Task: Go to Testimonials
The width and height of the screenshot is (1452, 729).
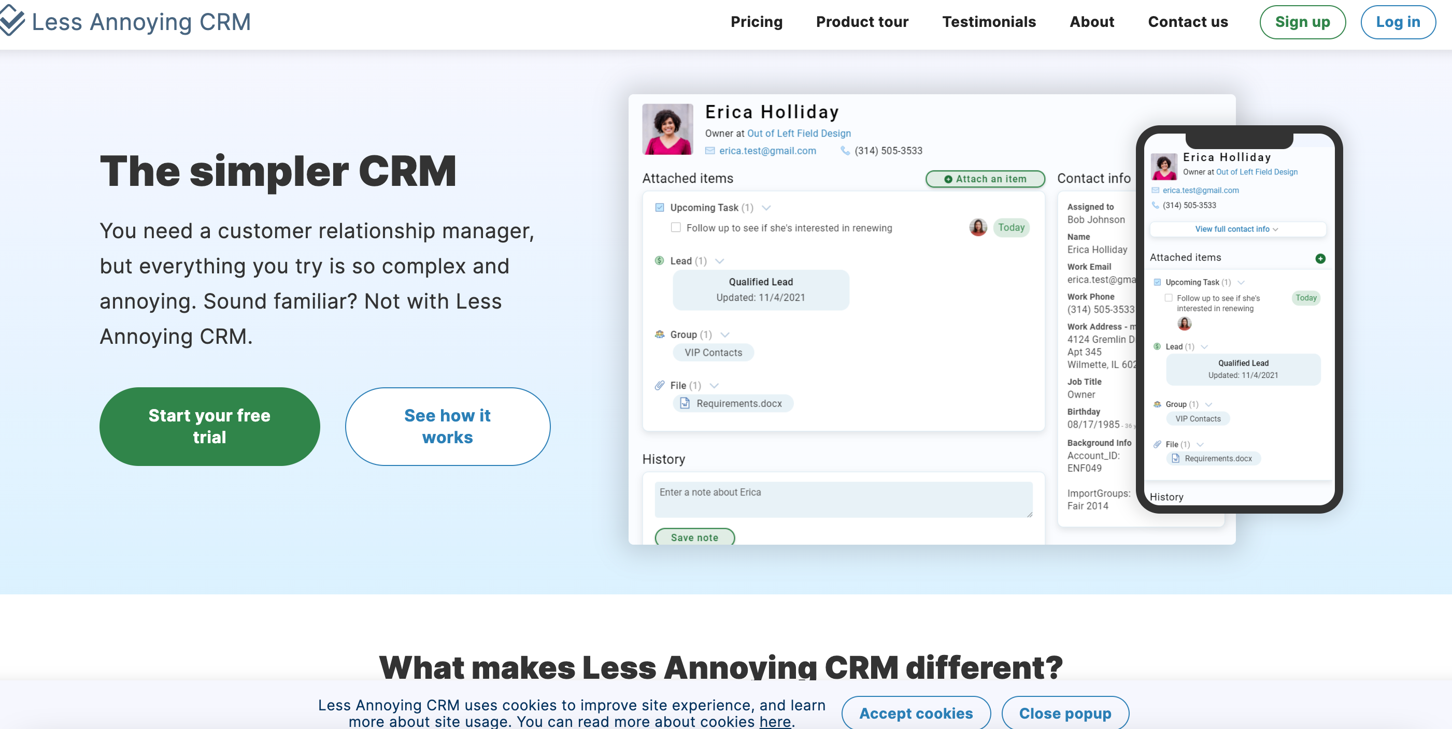Action: [x=989, y=22]
